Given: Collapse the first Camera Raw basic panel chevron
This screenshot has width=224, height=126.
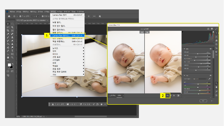Looking at the screenshot, I should point(185,49).
